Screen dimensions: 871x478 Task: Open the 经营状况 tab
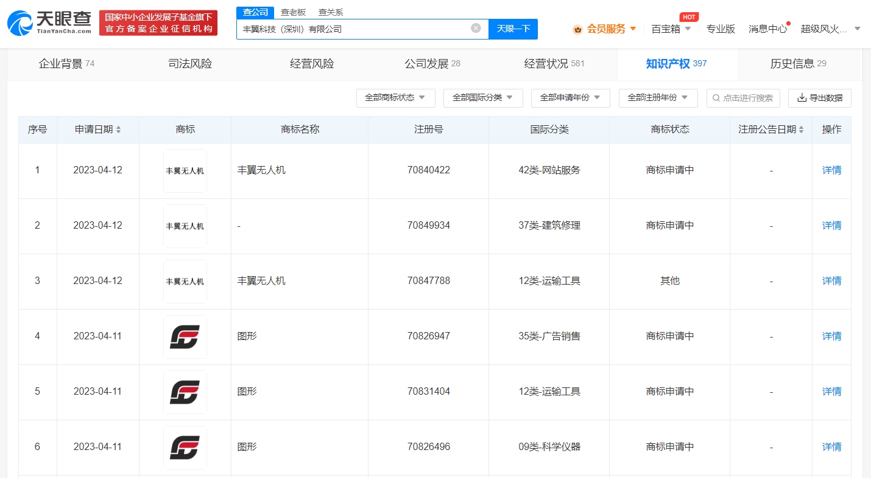pos(554,64)
